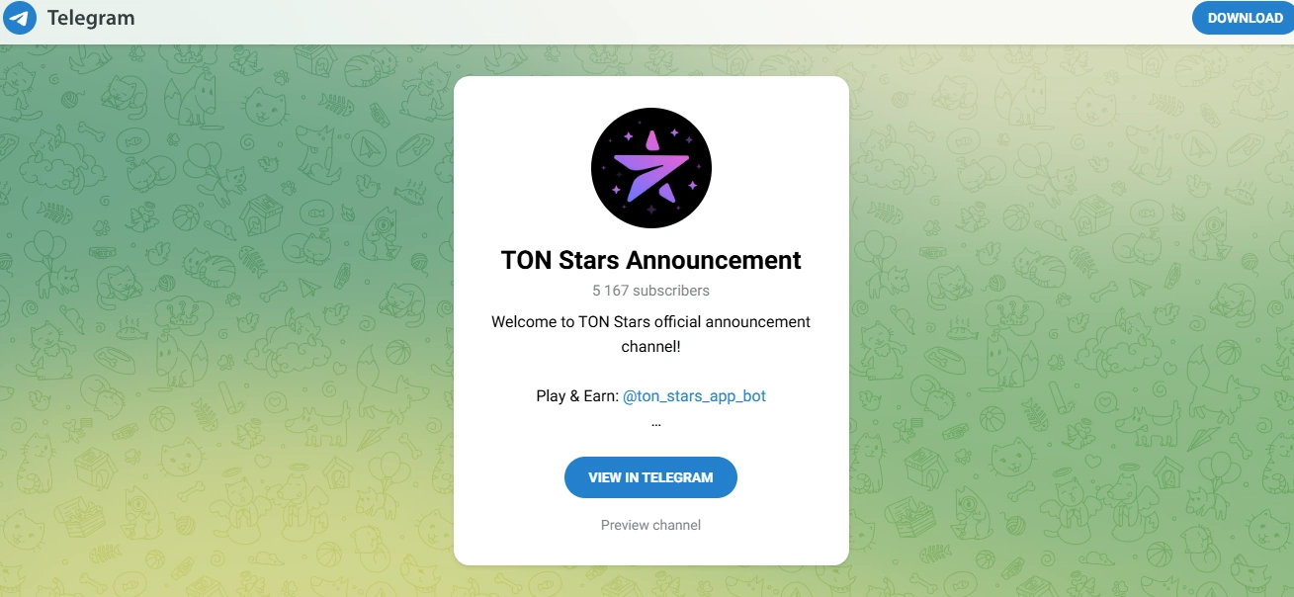The width and height of the screenshot is (1294, 597).
Task: Click the 5 167 subscribers count
Action: 650,291
